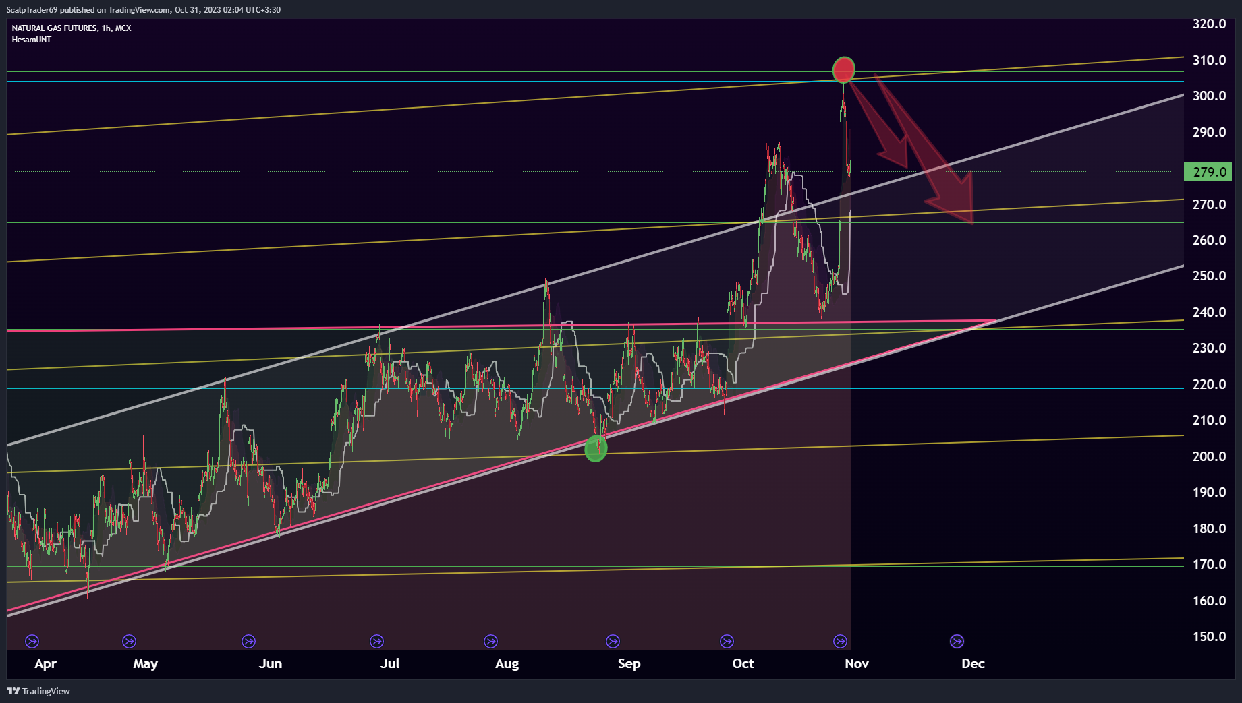Screen dimensions: 1242x703
Task: Click the May label on time axis
Action: pos(145,664)
